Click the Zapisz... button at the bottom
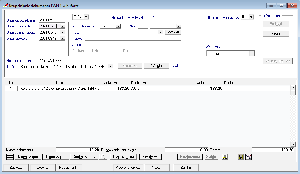The image size is (300, 174). click(16, 168)
